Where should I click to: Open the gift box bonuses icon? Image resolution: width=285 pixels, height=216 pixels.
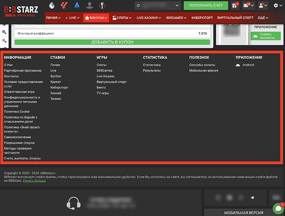235,5
